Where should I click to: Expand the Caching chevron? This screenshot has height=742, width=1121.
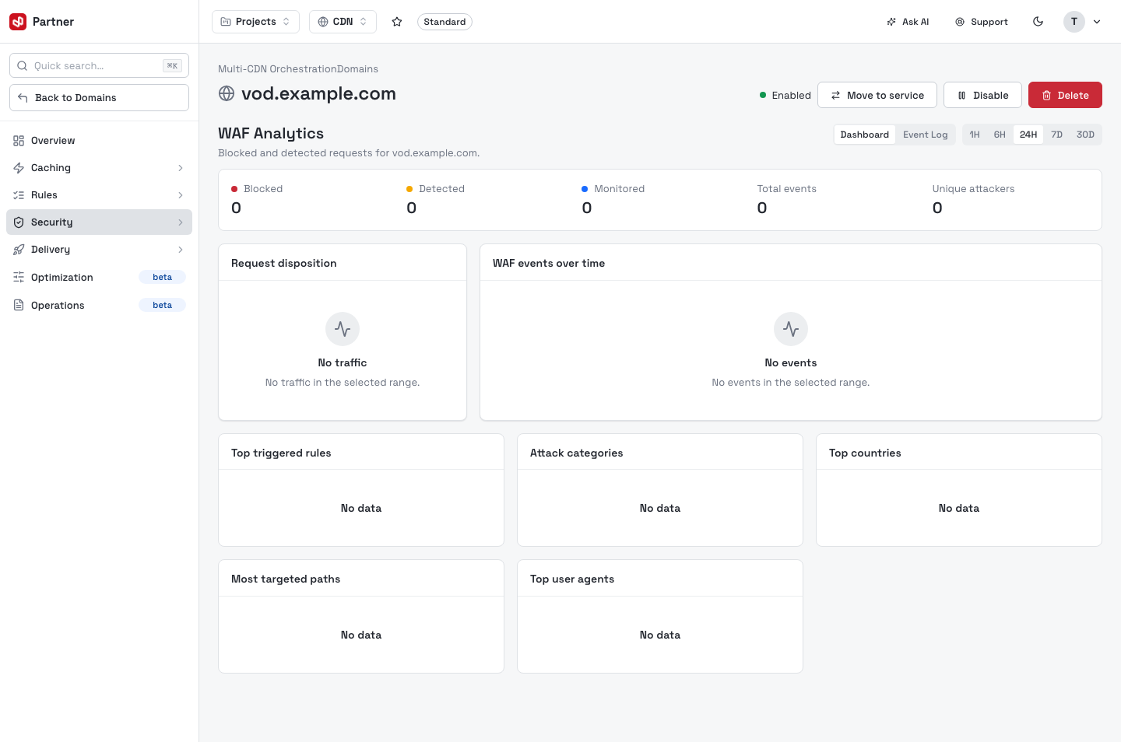pos(181,168)
